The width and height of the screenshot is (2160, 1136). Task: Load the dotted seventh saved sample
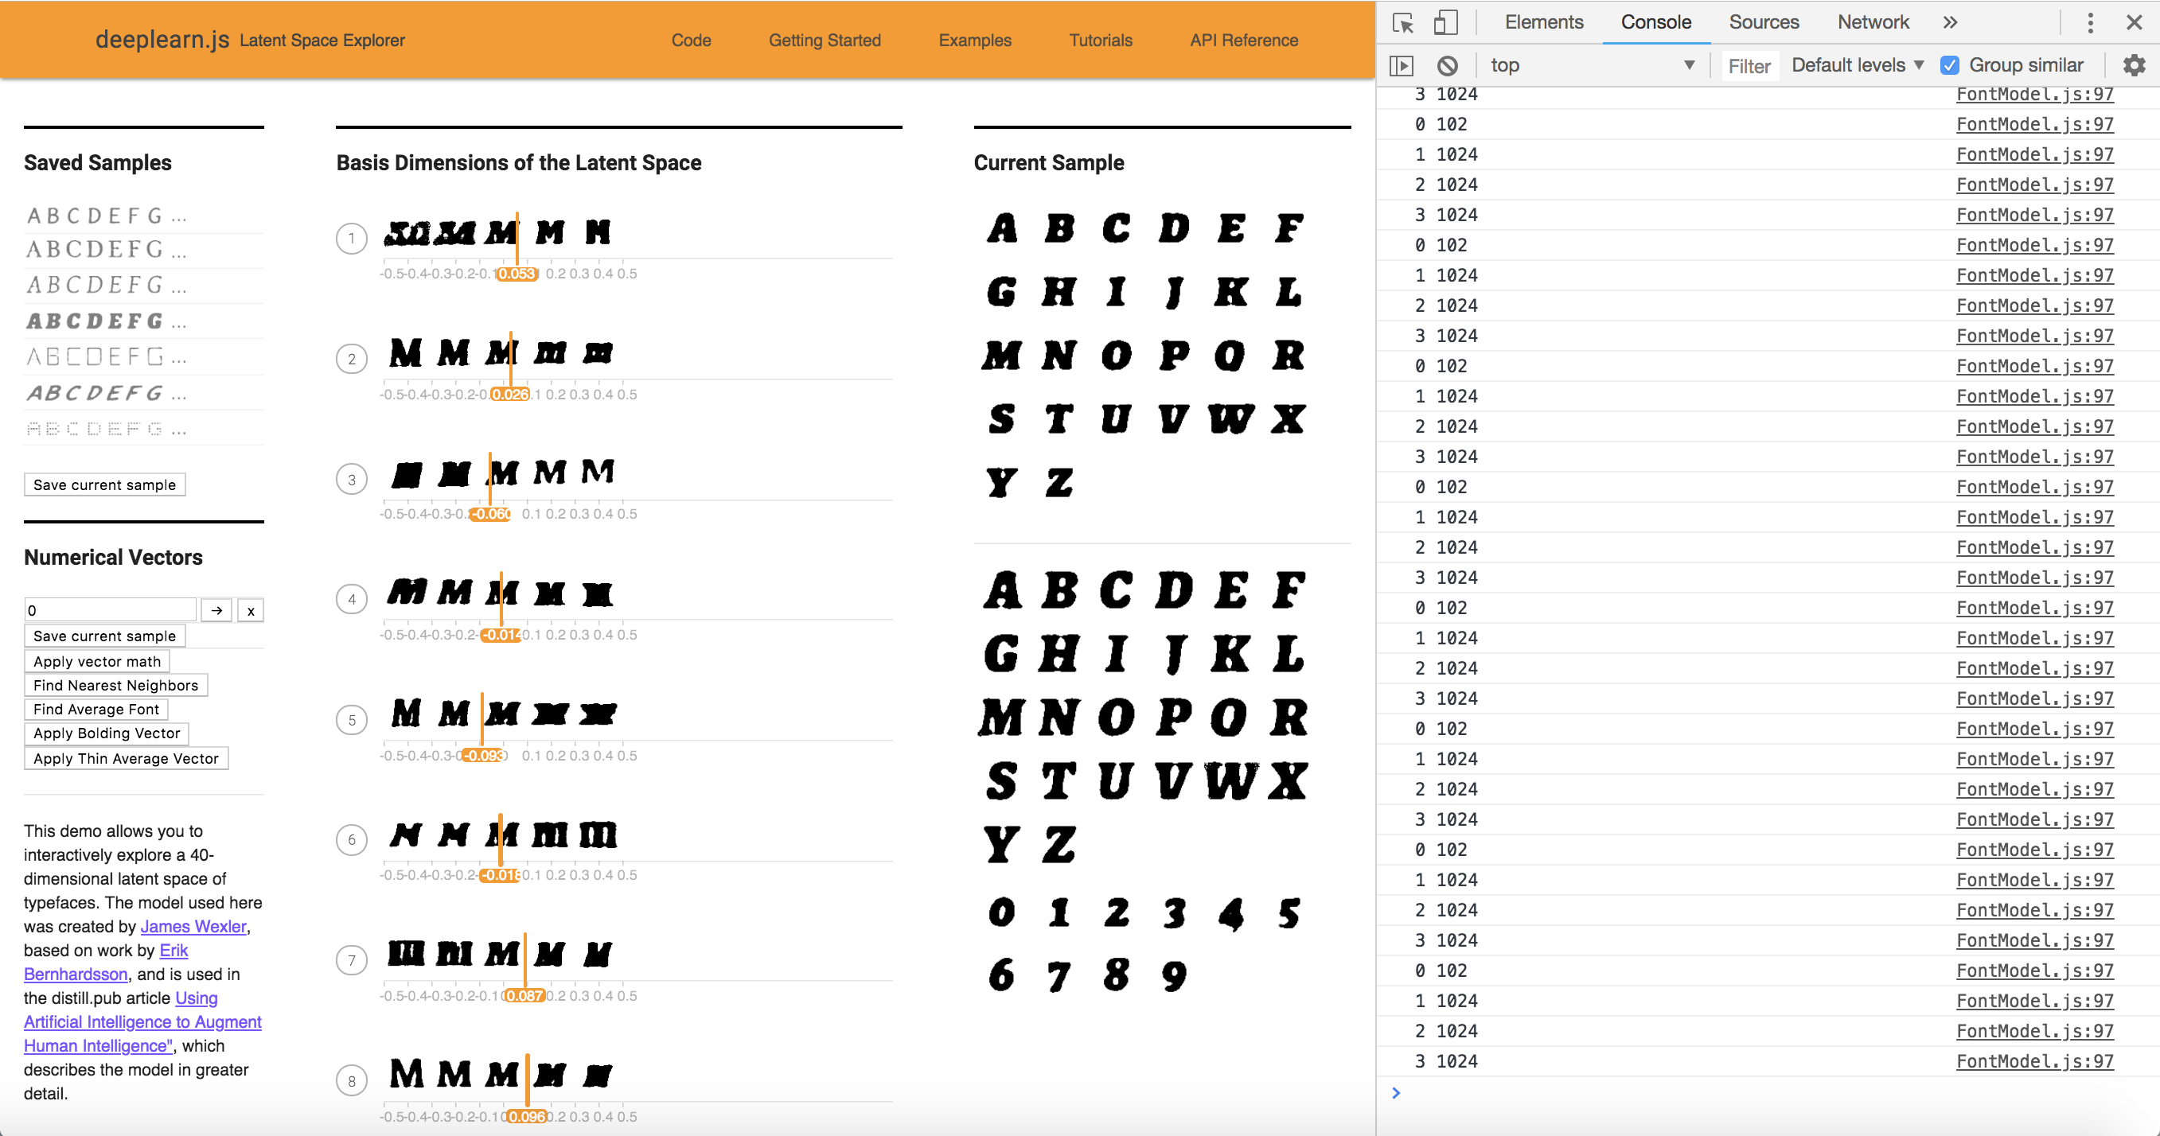(x=107, y=430)
